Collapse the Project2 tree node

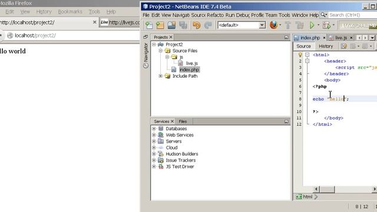tap(154, 45)
